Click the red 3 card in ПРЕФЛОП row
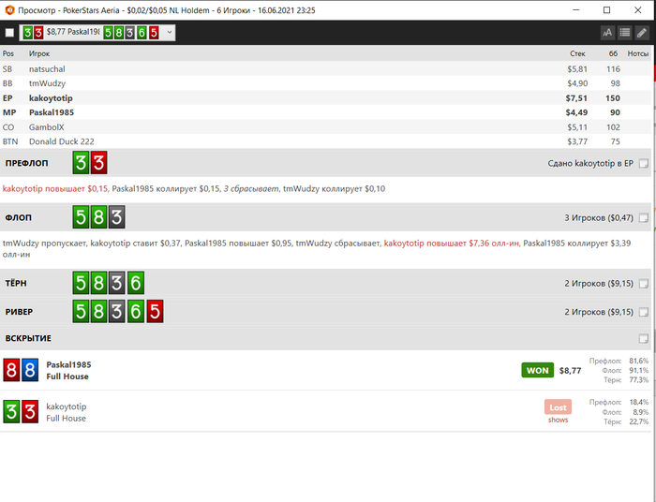Image resolution: width=656 pixels, height=502 pixels. click(98, 163)
